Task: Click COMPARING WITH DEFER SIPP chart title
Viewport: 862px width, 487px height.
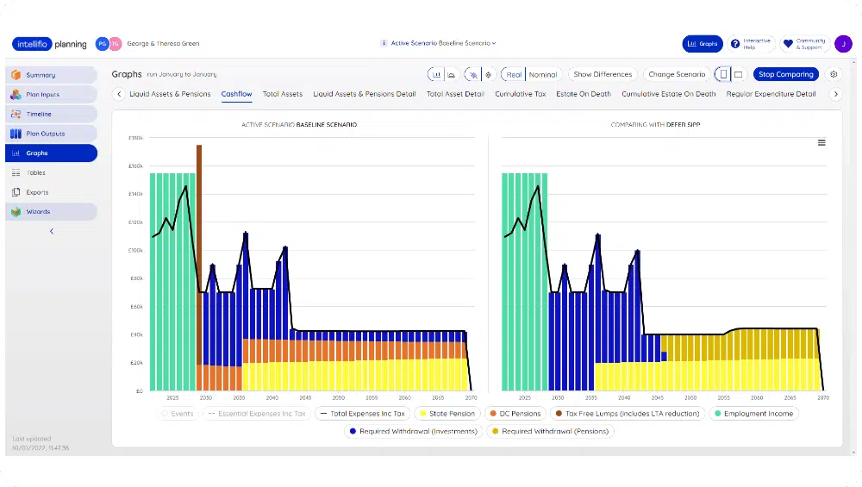Action: click(x=655, y=125)
